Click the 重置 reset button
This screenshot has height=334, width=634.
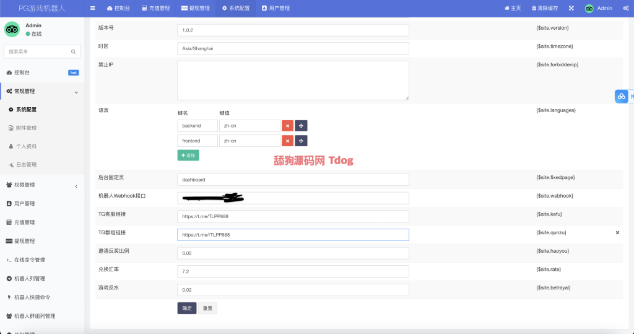tap(207, 308)
